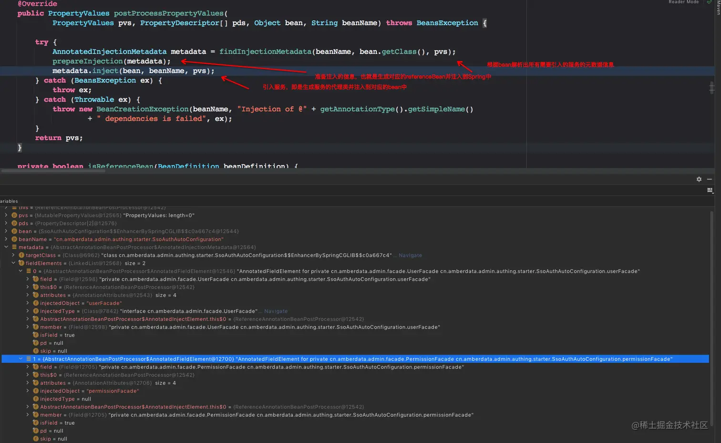The width and height of the screenshot is (721, 443).
Task: Select the metadata AnnotatedInjectionMetadata row
Action: [x=355, y=247]
